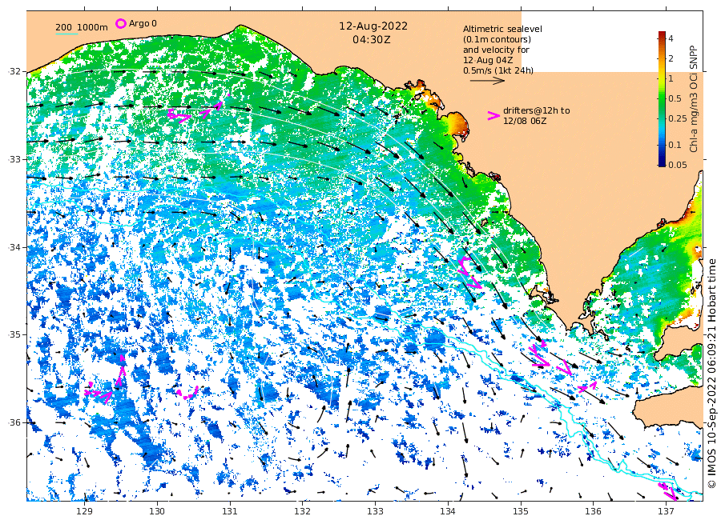Click the '200 1000m' depth label
The height and width of the screenshot is (528, 721).
click(x=82, y=27)
